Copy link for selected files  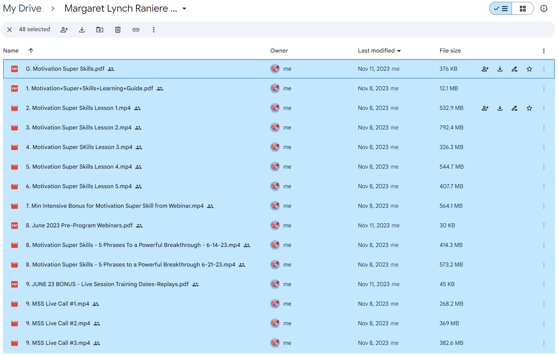click(x=136, y=30)
